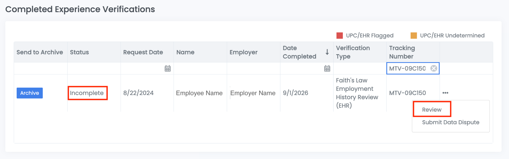
Task: Click the Name filter input box
Action: [200, 68]
